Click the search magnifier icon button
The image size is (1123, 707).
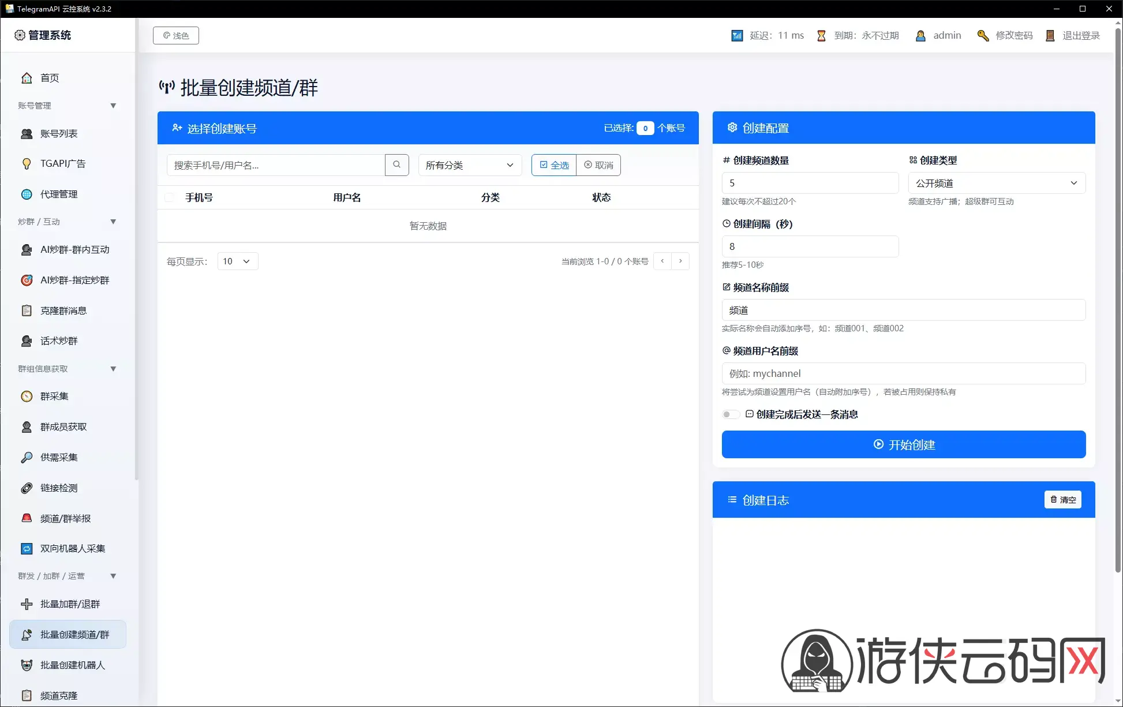pos(396,165)
